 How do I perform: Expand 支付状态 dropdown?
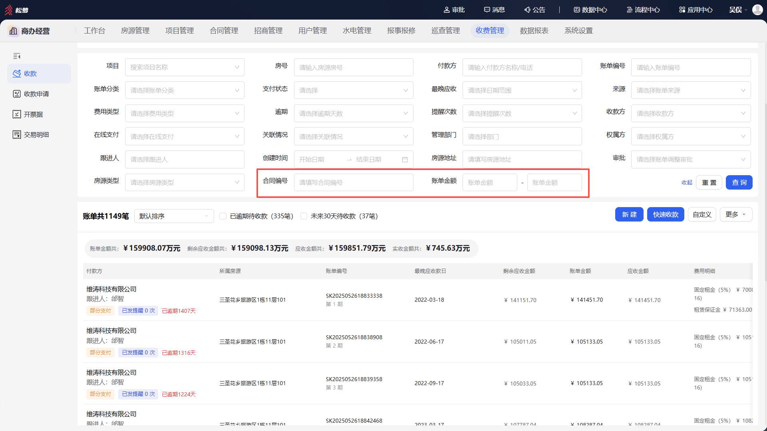tap(354, 91)
